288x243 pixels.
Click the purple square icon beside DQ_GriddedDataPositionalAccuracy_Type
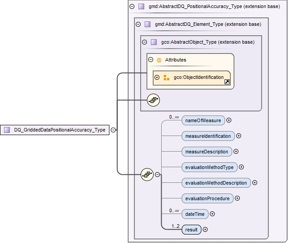[x=7, y=130]
